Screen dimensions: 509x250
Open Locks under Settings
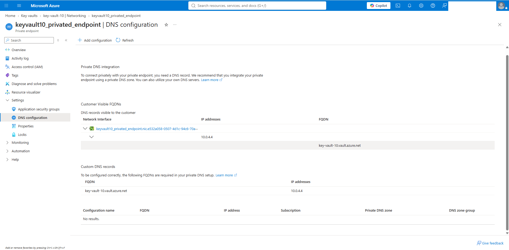point(22,135)
